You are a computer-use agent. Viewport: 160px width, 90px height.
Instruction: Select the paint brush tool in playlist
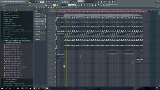coord(41,8)
